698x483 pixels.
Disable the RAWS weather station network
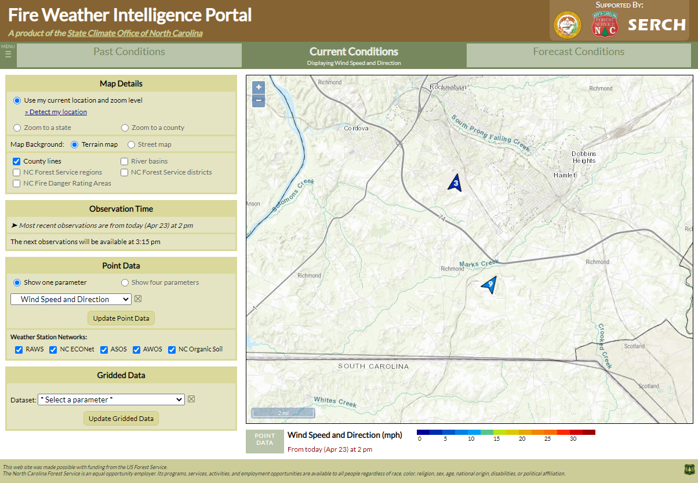pos(19,350)
